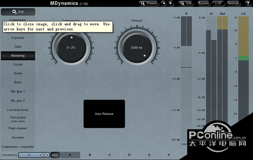Open the Settings button
This screenshot has width=253, height=160.
[233, 3]
